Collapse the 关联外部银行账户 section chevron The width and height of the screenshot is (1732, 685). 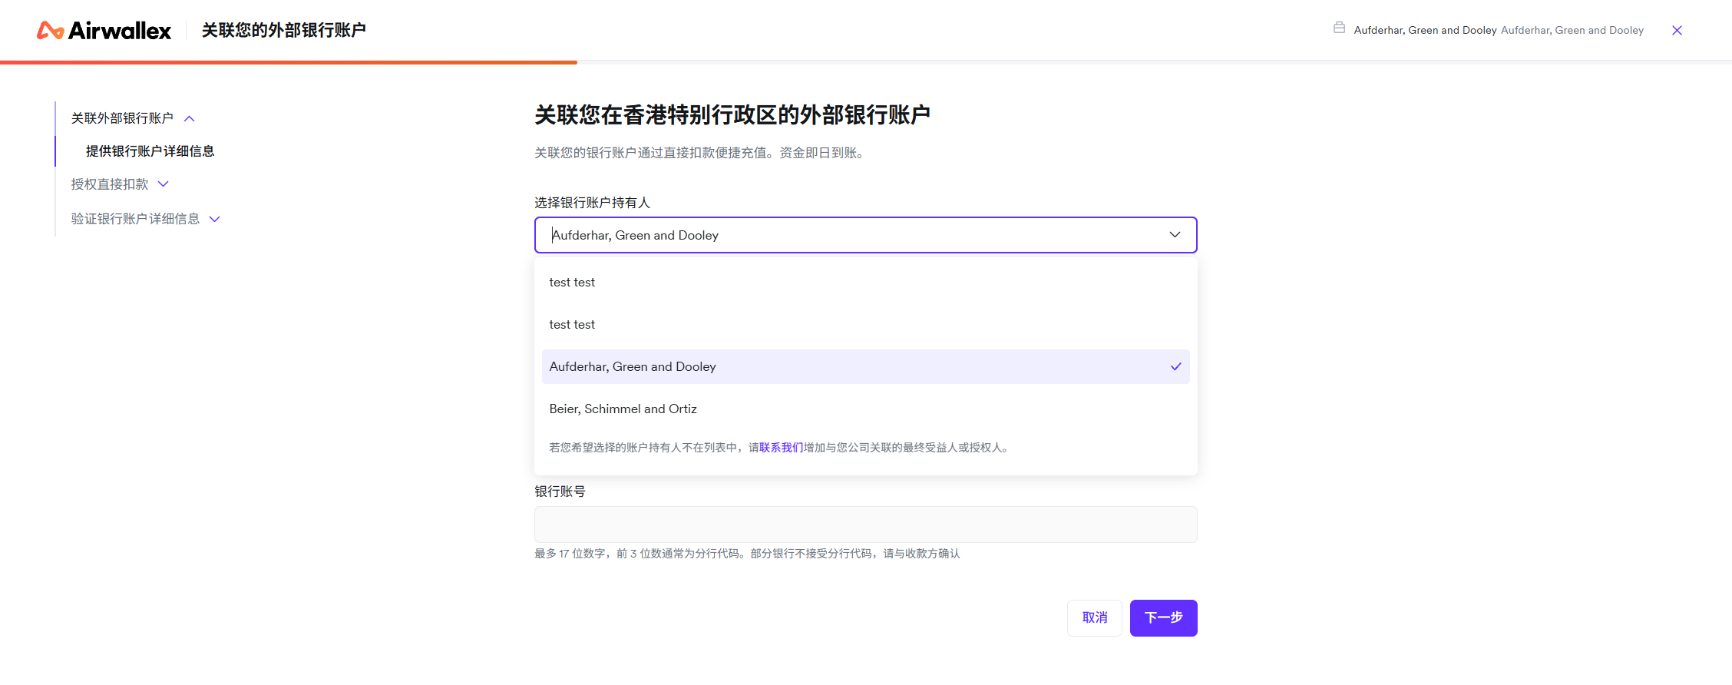(x=190, y=119)
